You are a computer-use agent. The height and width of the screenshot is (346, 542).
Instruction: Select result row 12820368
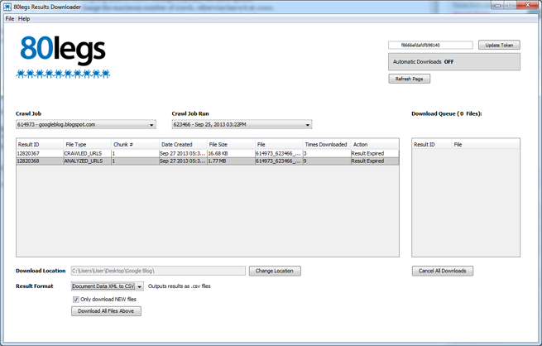(208, 161)
